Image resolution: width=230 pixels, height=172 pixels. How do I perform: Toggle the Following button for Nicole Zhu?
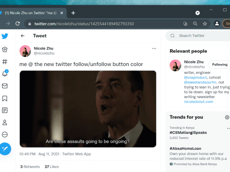click(x=220, y=64)
